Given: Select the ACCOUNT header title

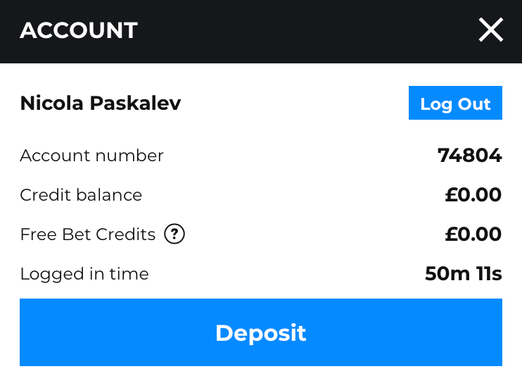Looking at the screenshot, I should click(79, 30).
